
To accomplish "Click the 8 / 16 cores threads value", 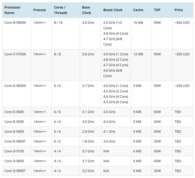I will (x=58, y=23).
